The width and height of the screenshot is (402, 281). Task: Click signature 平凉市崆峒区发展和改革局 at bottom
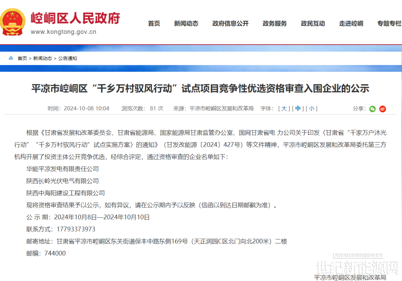tap(350, 277)
